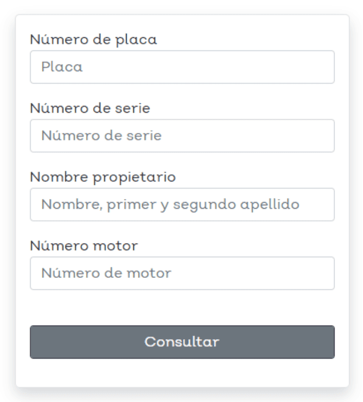This screenshot has width=363, height=402.
Task: Click the "Número de serie" placeholder inside field
Action: pos(102,136)
